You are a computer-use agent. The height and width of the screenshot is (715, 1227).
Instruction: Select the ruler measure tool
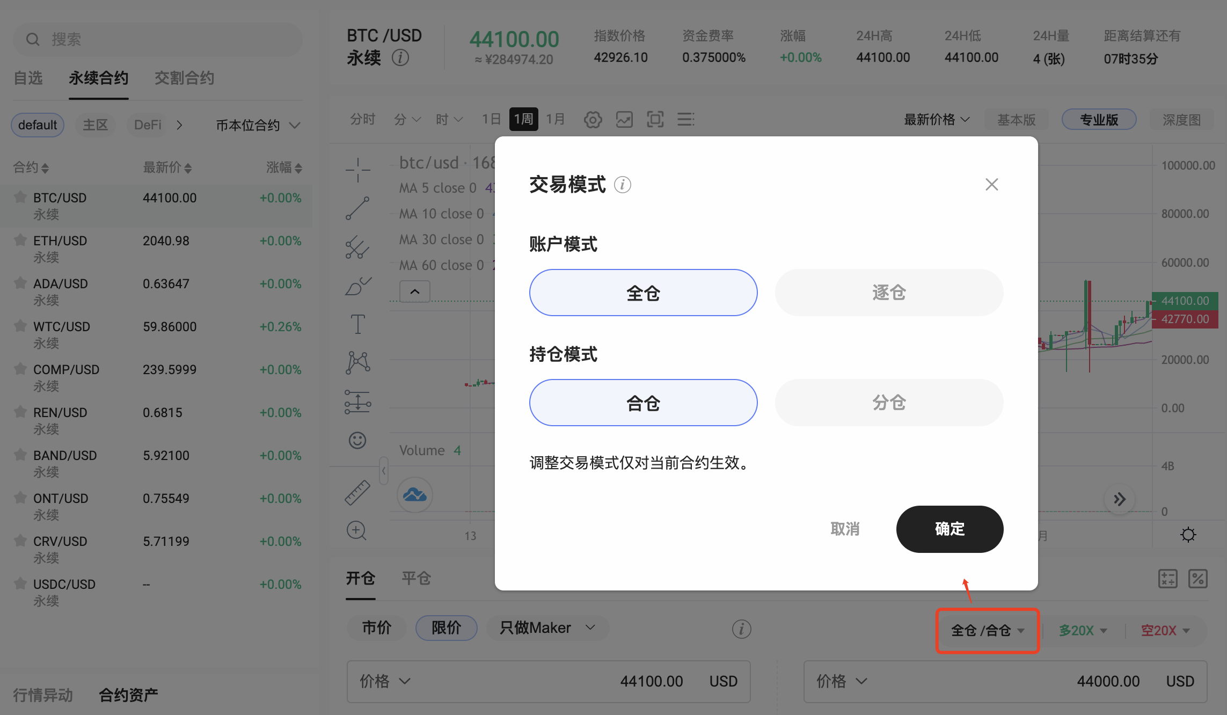pyautogui.click(x=357, y=492)
